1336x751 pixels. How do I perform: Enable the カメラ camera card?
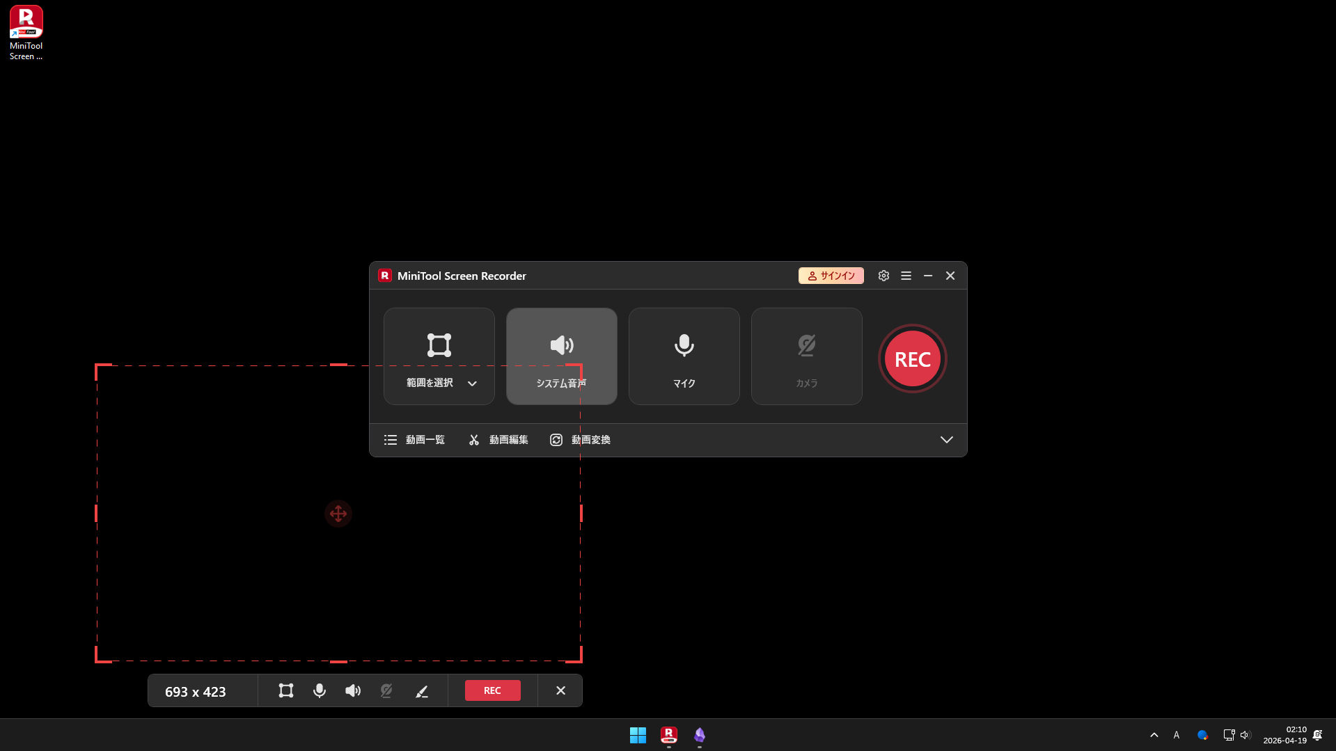[x=806, y=356]
